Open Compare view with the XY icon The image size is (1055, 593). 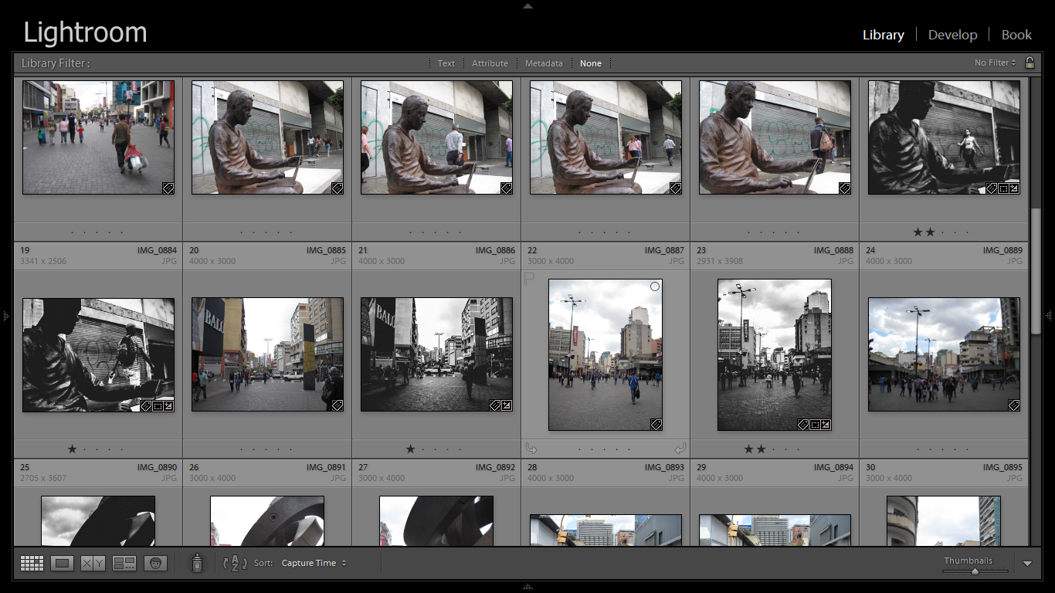tap(93, 564)
